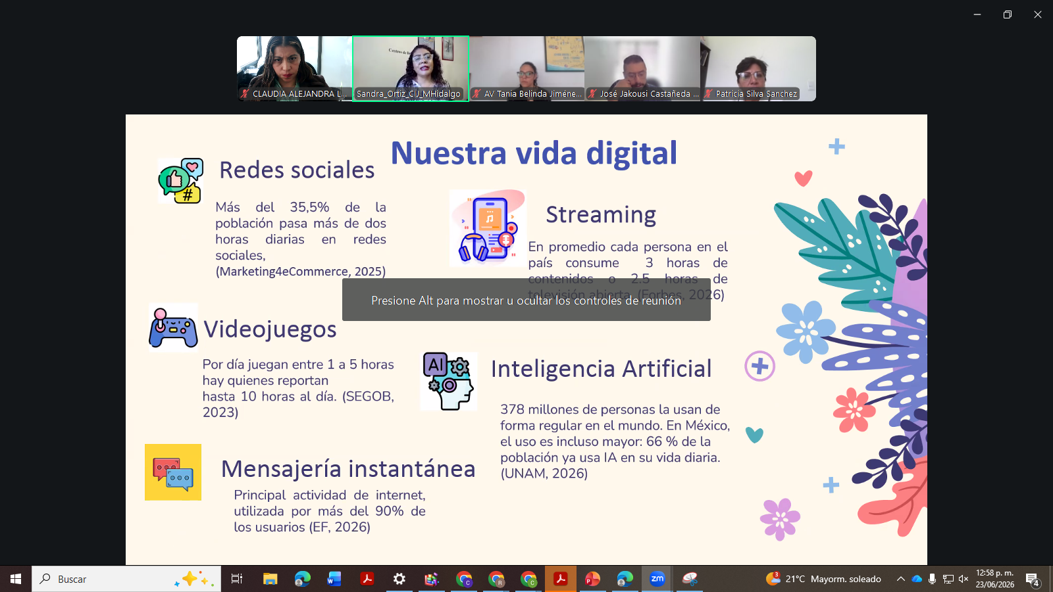
Task: Click the 'Mensajería instantánea' heading
Action: point(348,468)
